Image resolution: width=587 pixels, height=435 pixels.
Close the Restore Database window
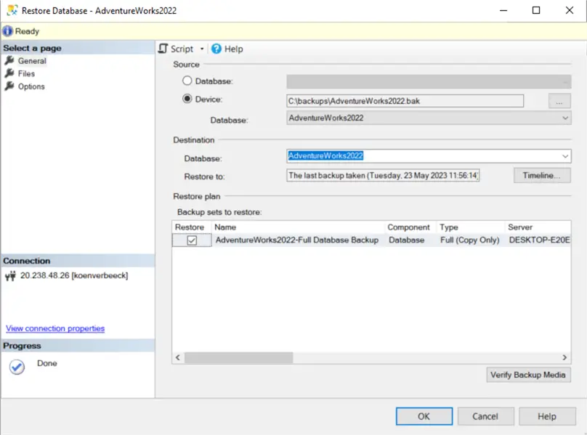(570, 10)
